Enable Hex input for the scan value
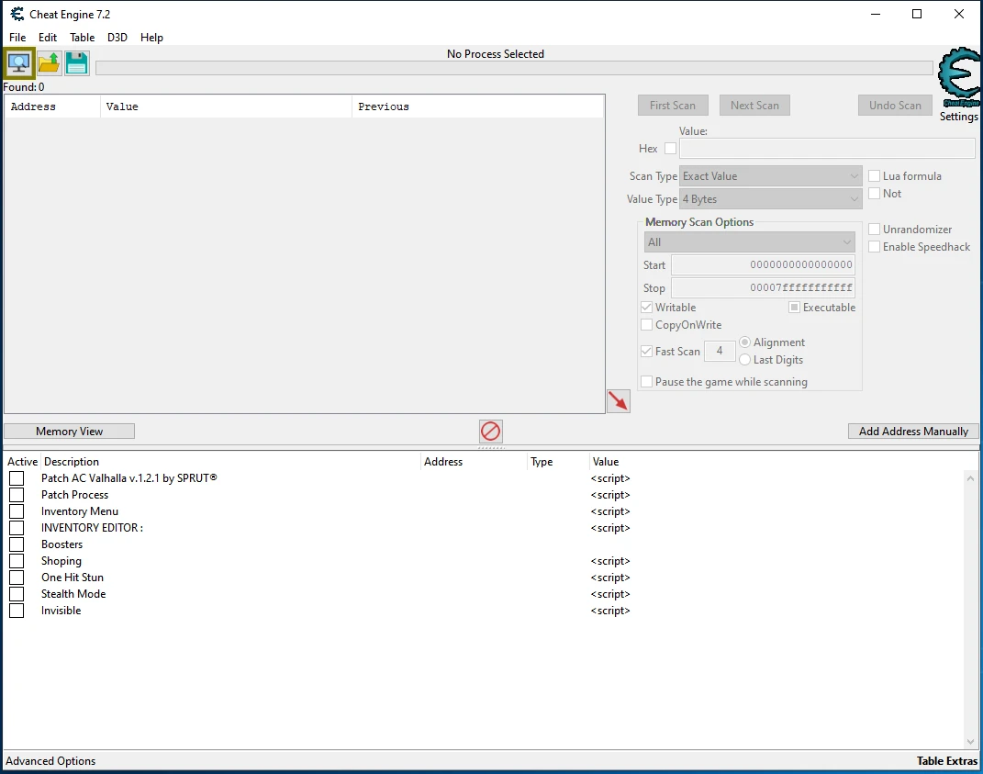 (669, 148)
